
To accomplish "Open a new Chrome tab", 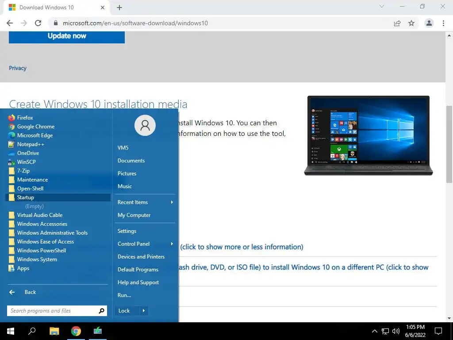I will click(x=119, y=8).
